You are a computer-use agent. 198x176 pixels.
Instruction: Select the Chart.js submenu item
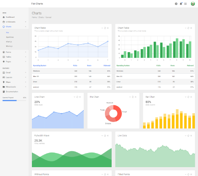pos(9,42)
